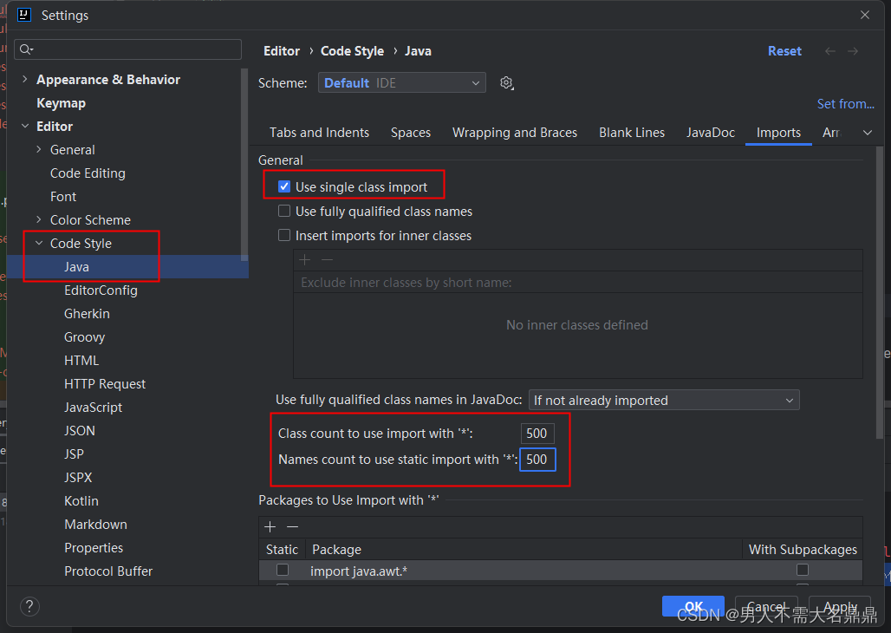Expand Appearance & Behavior section

coord(24,79)
